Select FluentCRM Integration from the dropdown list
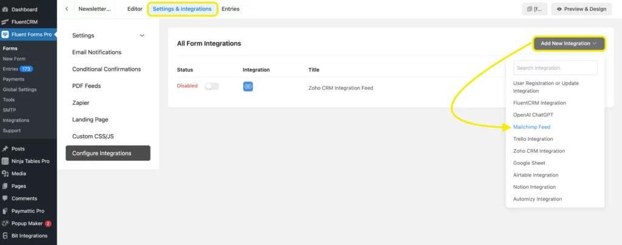This screenshot has width=622, height=245. click(x=539, y=103)
